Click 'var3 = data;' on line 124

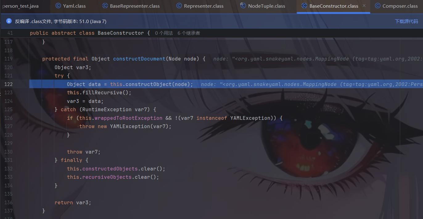pyautogui.click(x=85, y=101)
